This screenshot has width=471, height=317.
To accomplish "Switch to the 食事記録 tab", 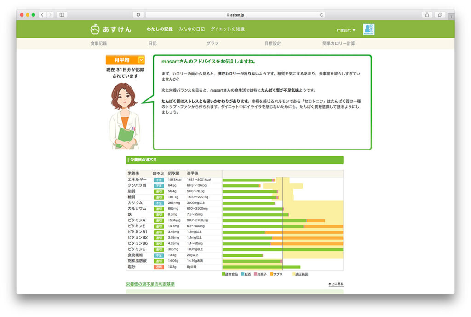I will click(98, 44).
